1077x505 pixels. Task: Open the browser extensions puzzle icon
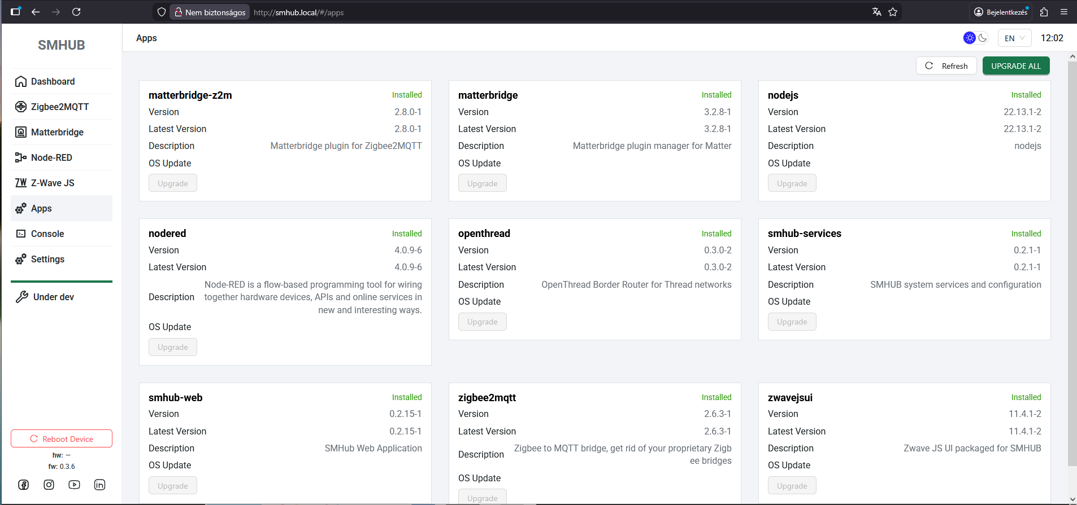click(x=1044, y=12)
